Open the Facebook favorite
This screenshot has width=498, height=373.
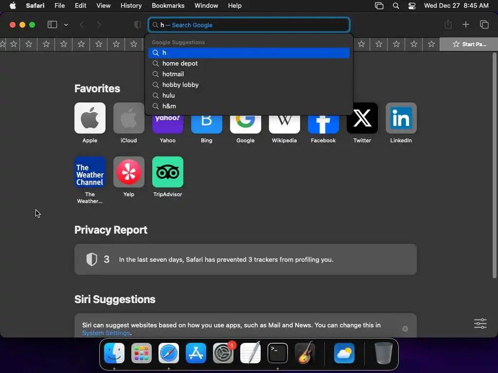pos(323,124)
